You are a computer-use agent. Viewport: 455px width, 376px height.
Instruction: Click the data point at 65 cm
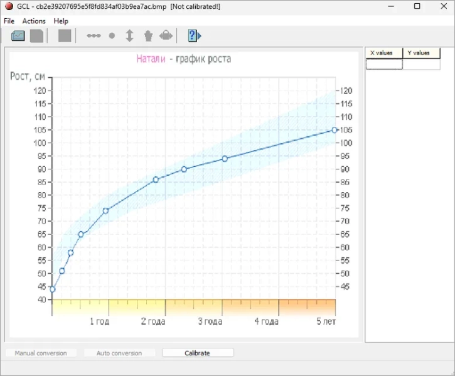click(81, 234)
